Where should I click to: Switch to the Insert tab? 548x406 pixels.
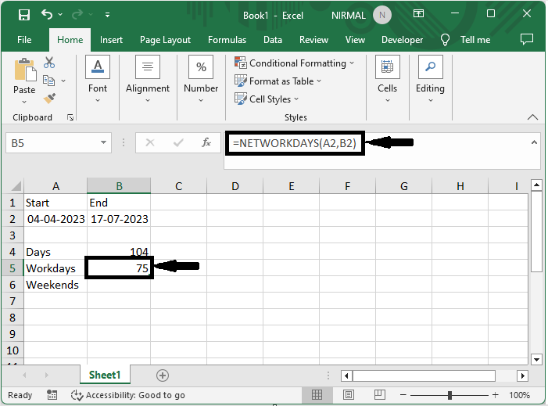tap(111, 40)
